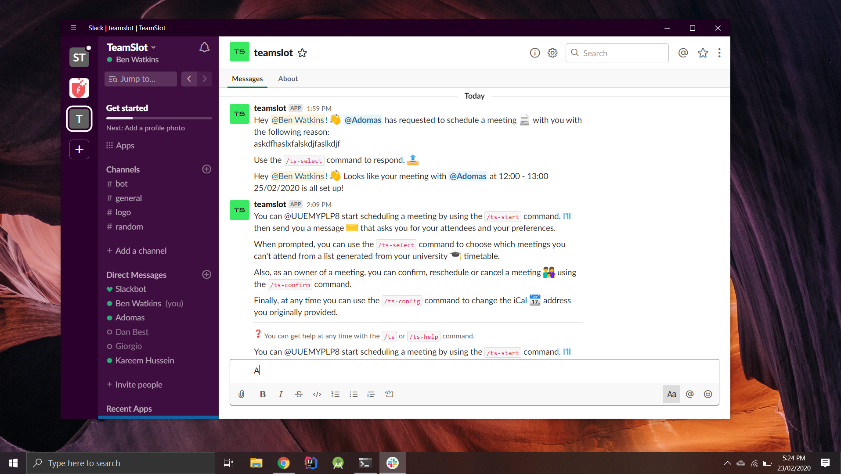Expand the TeamSlot workspace menu
841x474 pixels.
131,47
